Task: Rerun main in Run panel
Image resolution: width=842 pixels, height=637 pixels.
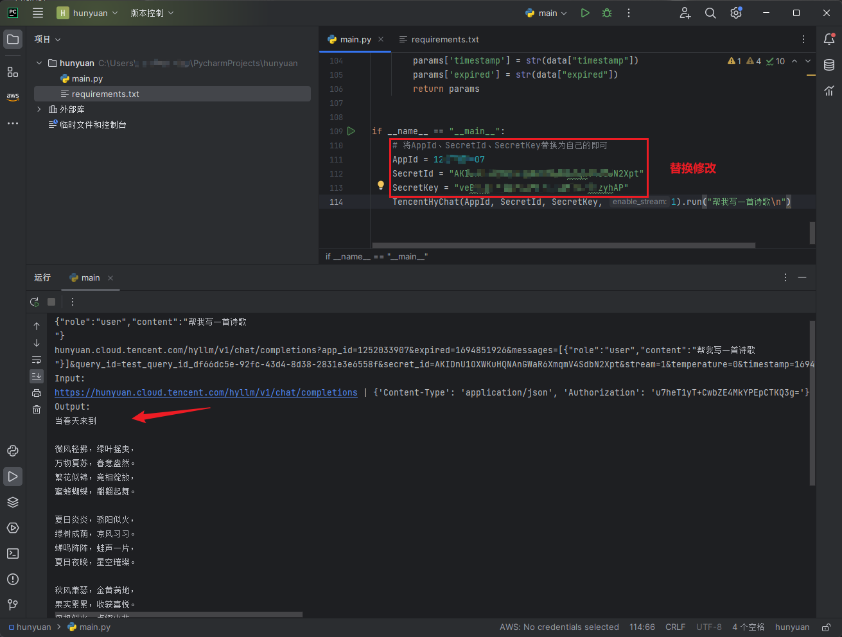Action: click(35, 302)
